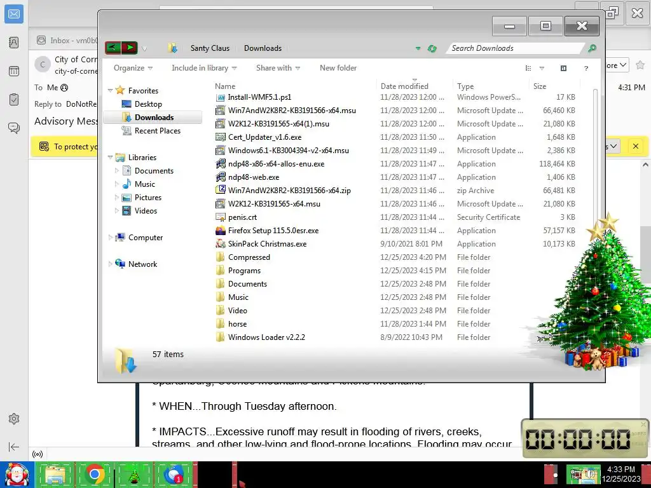Viewport: 651px width, 488px height.
Task: Open the Tasks icon in the mail app sidebar
Action: point(14,100)
